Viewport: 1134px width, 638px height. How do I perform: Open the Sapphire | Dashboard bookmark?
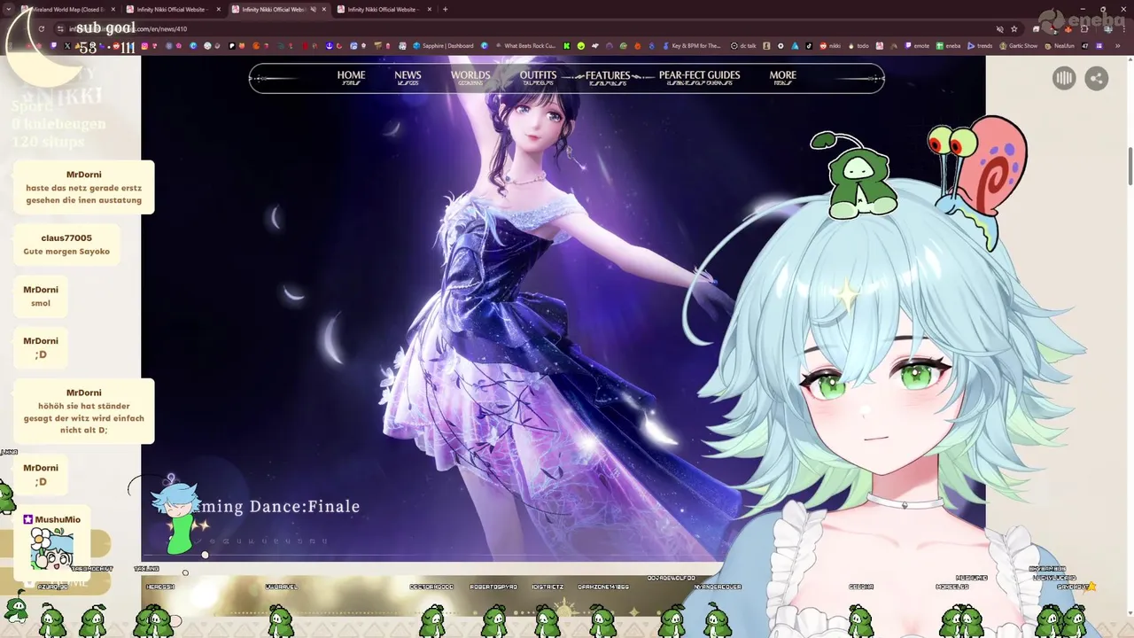click(x=443, y=45)
